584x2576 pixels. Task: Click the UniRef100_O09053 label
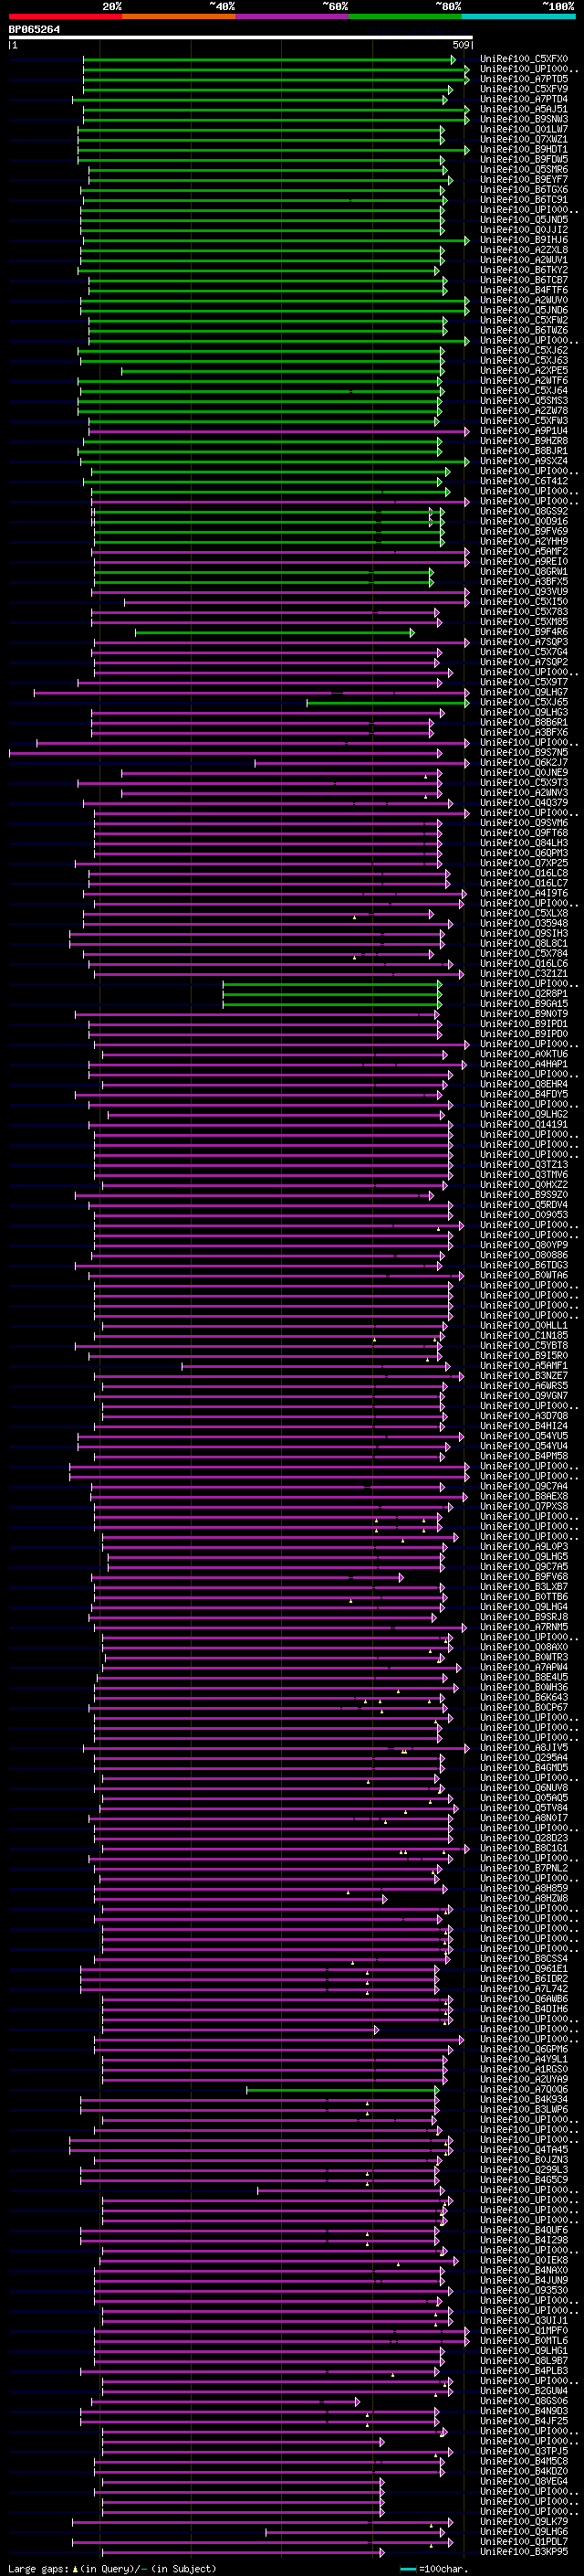[x=524, y=1215]
